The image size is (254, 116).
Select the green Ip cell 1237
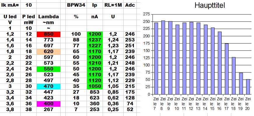94,40
